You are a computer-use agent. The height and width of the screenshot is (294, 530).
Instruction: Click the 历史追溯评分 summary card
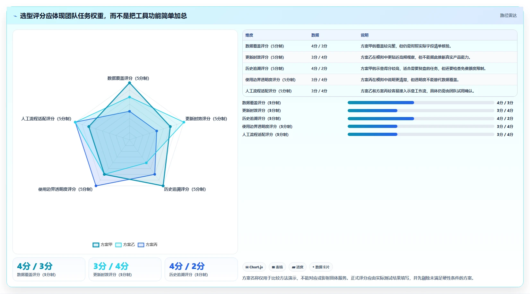tap(201, 269)
